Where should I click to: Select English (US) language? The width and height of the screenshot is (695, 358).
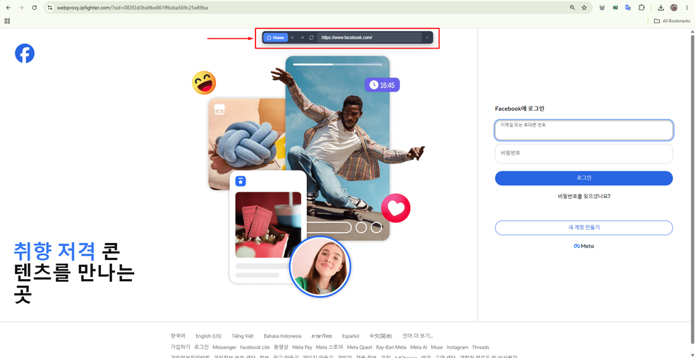point(208,336)
